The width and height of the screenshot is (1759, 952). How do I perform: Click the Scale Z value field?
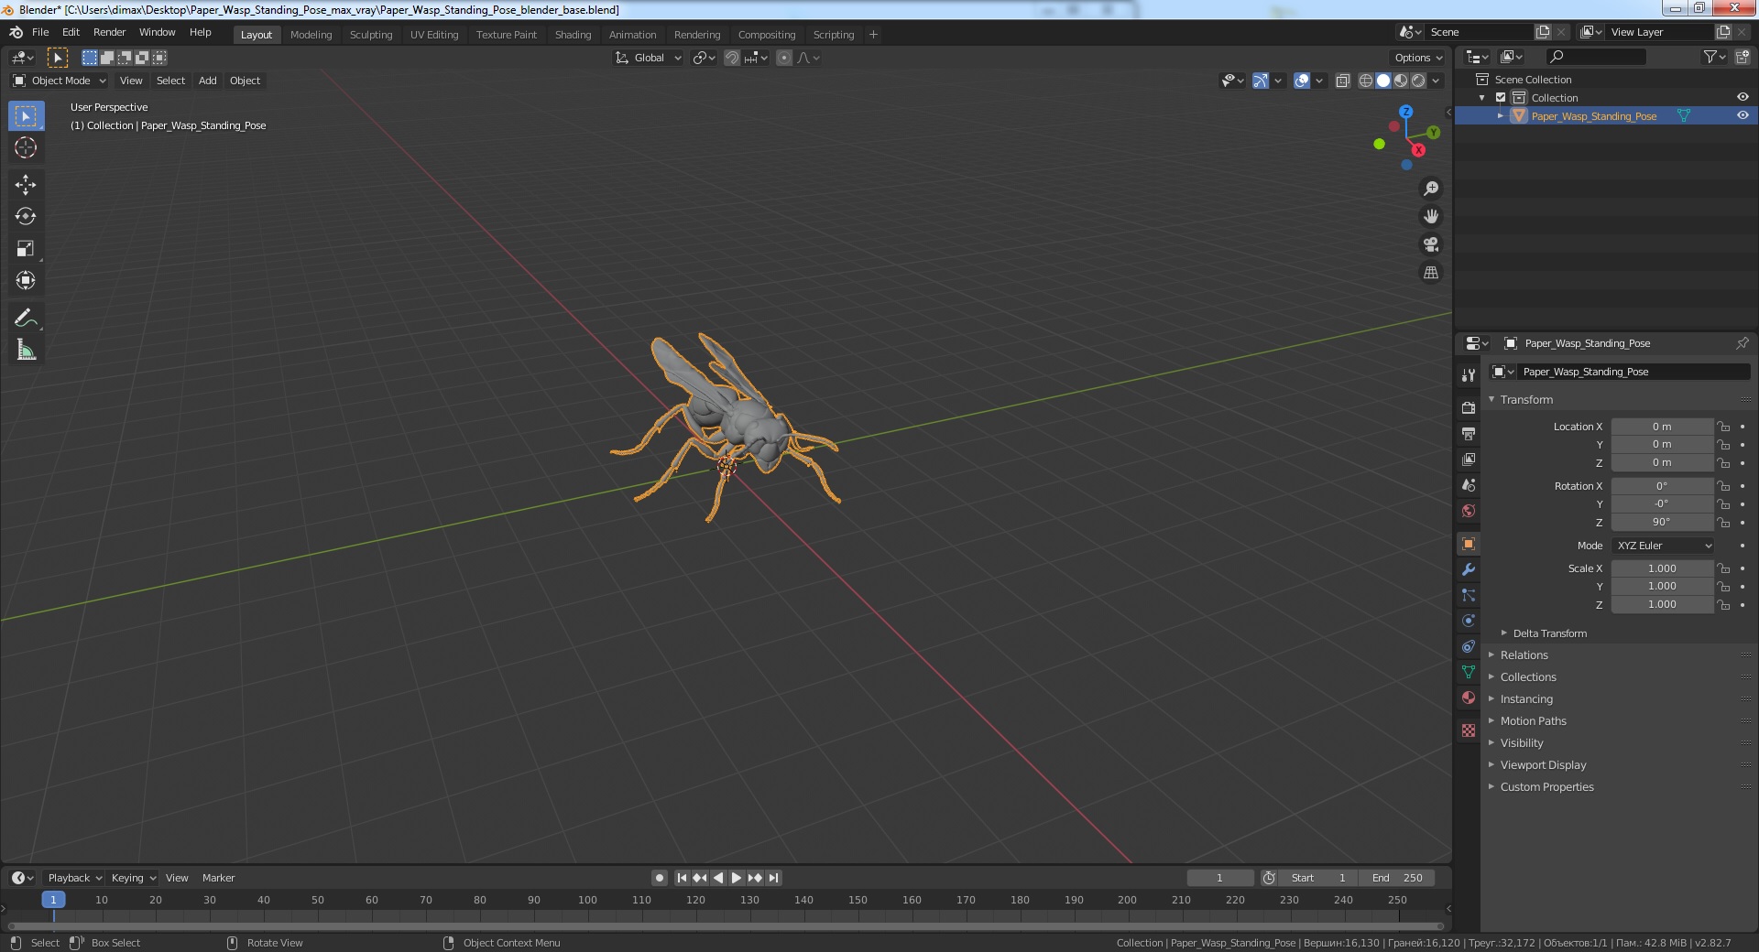coord(1662,605)
